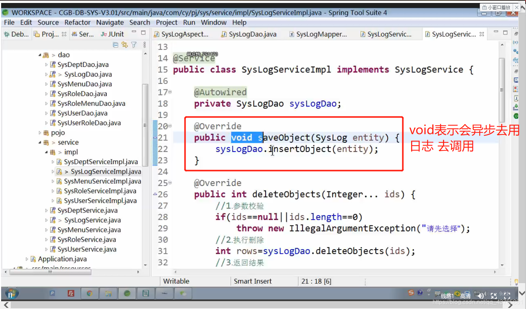The image size is (526, 309).
Task: Collapse the dao package node
Action: 40,55
